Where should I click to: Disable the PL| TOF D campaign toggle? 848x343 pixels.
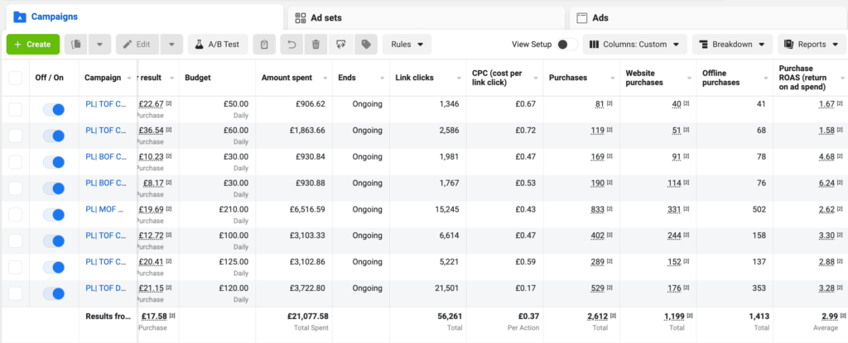[x=54, y=293]
